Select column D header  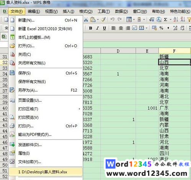coord(118,51)
